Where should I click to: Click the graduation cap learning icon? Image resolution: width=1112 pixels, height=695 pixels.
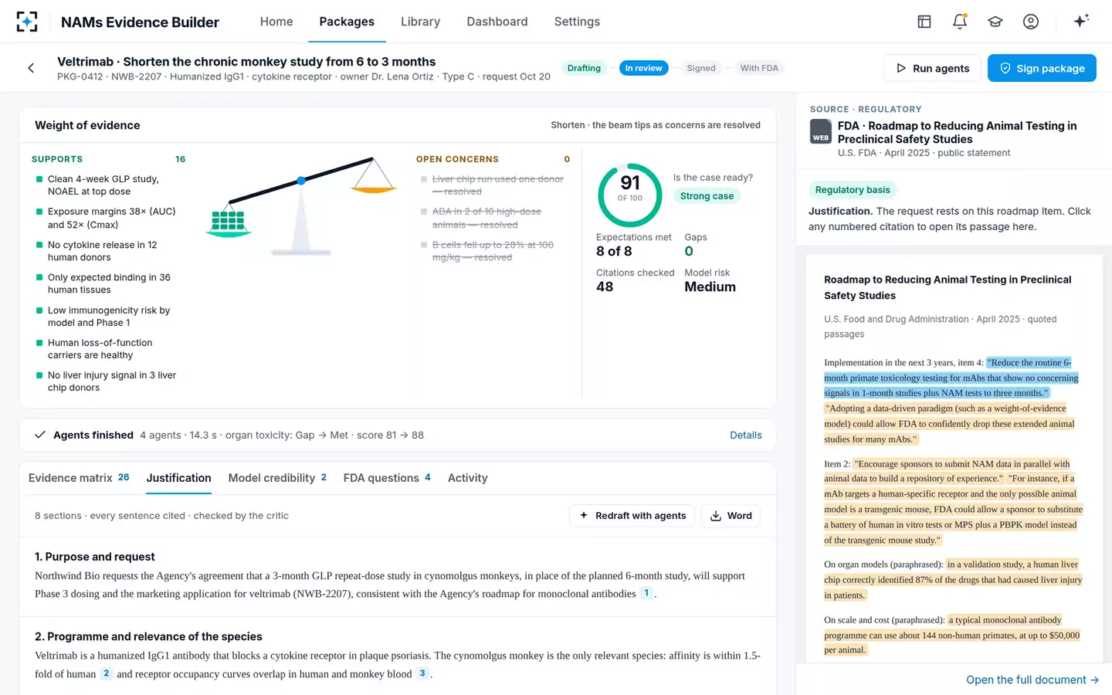pos(995,22)
